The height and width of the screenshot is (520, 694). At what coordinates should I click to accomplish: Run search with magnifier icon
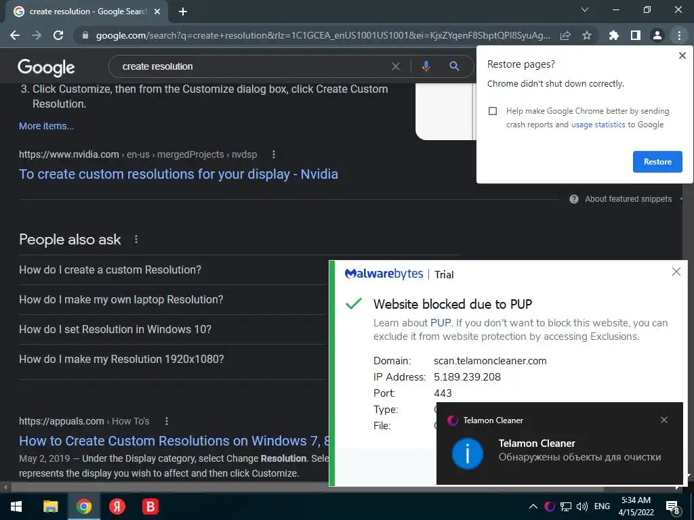pyautogui.click(x=454, y=66)
